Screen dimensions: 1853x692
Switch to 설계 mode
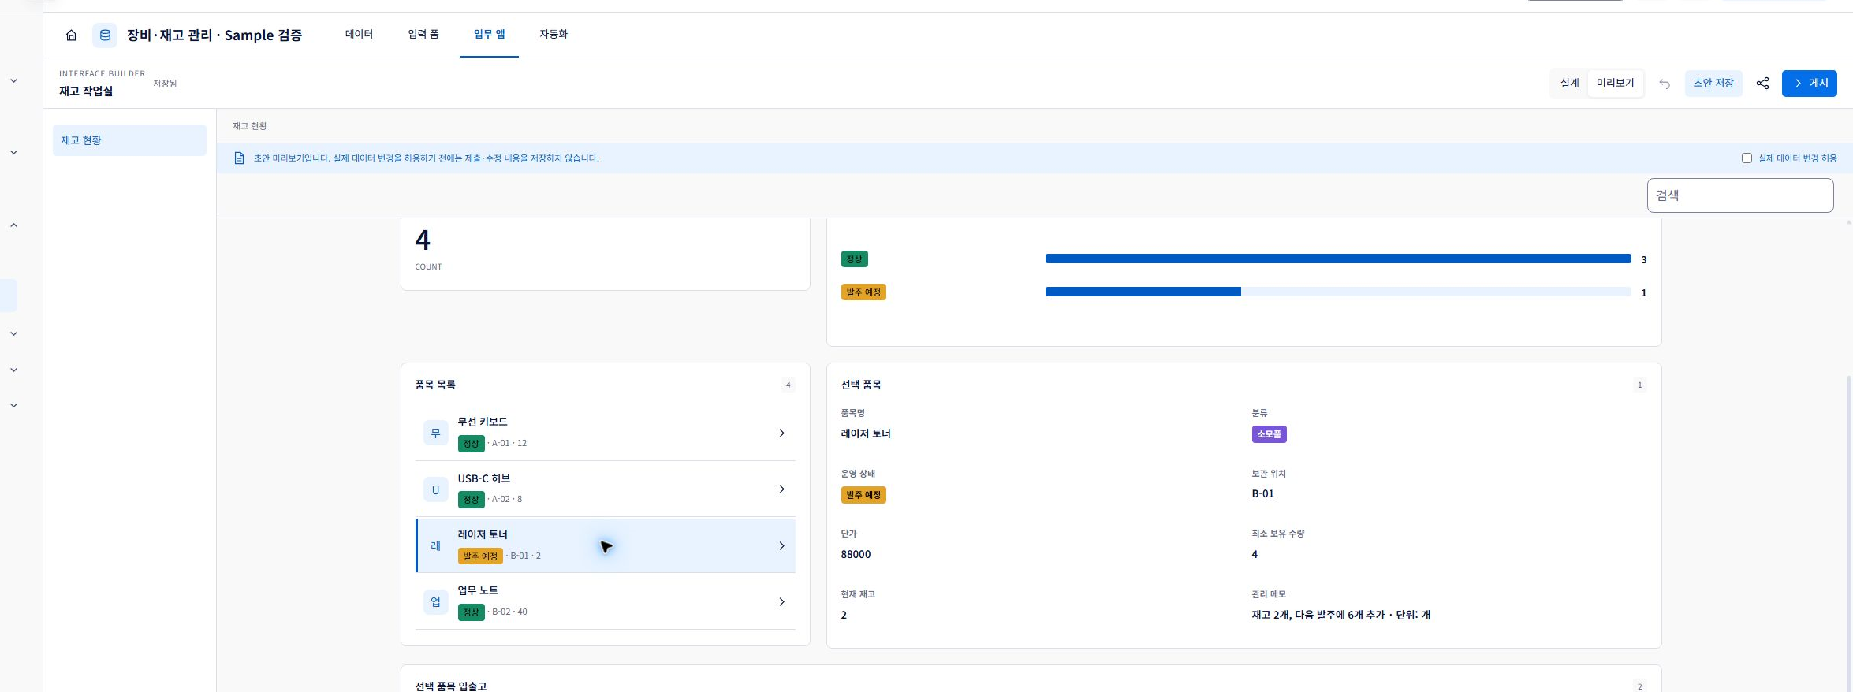(x=1569, y=83)
